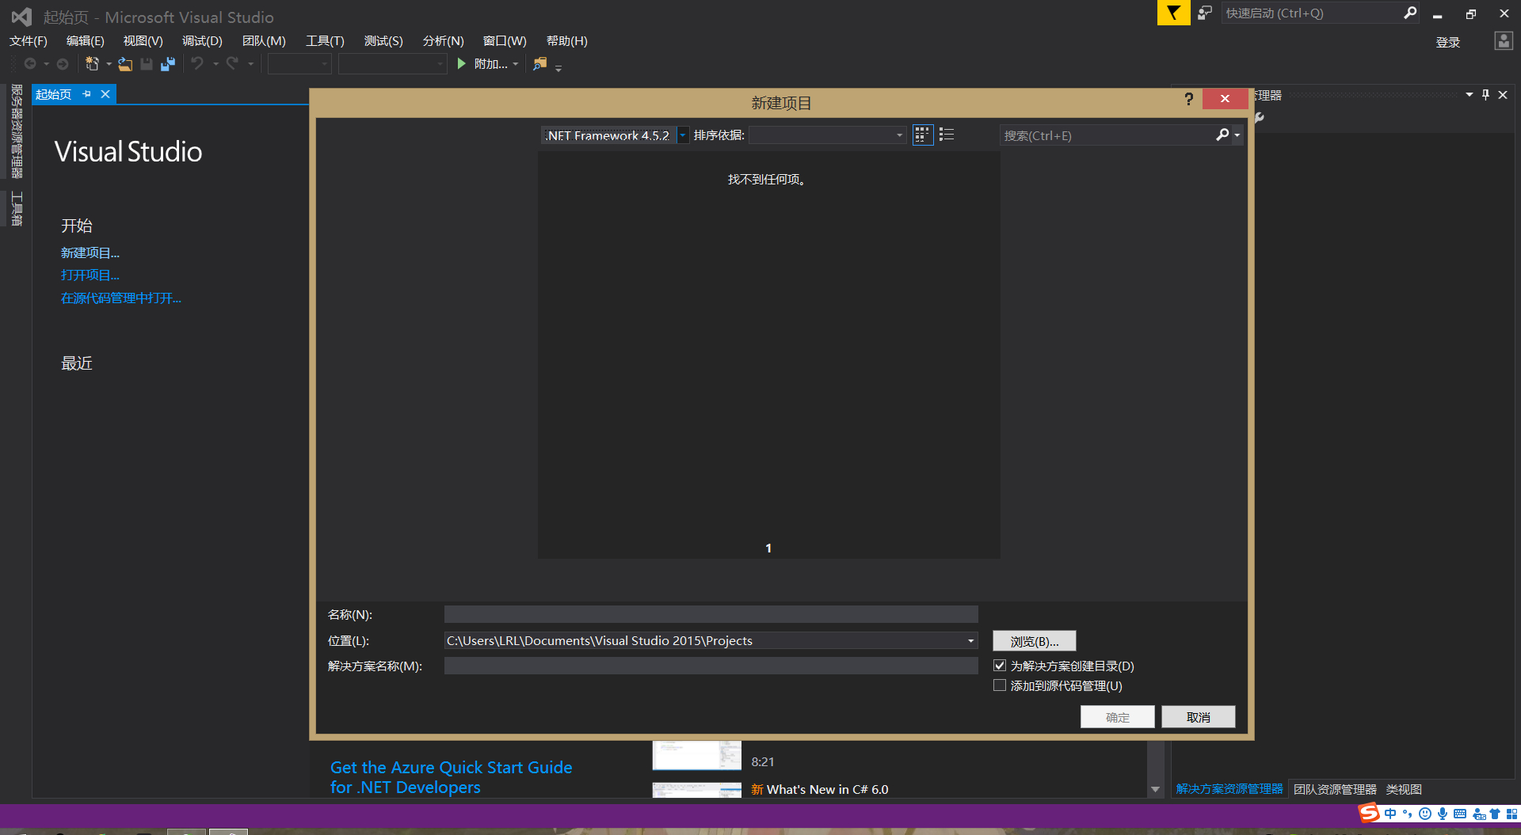The height and width of the screenshot is (835, 1521).
Task: Switch to the 团队资源管理器 tab
Action: (1335, 789)
